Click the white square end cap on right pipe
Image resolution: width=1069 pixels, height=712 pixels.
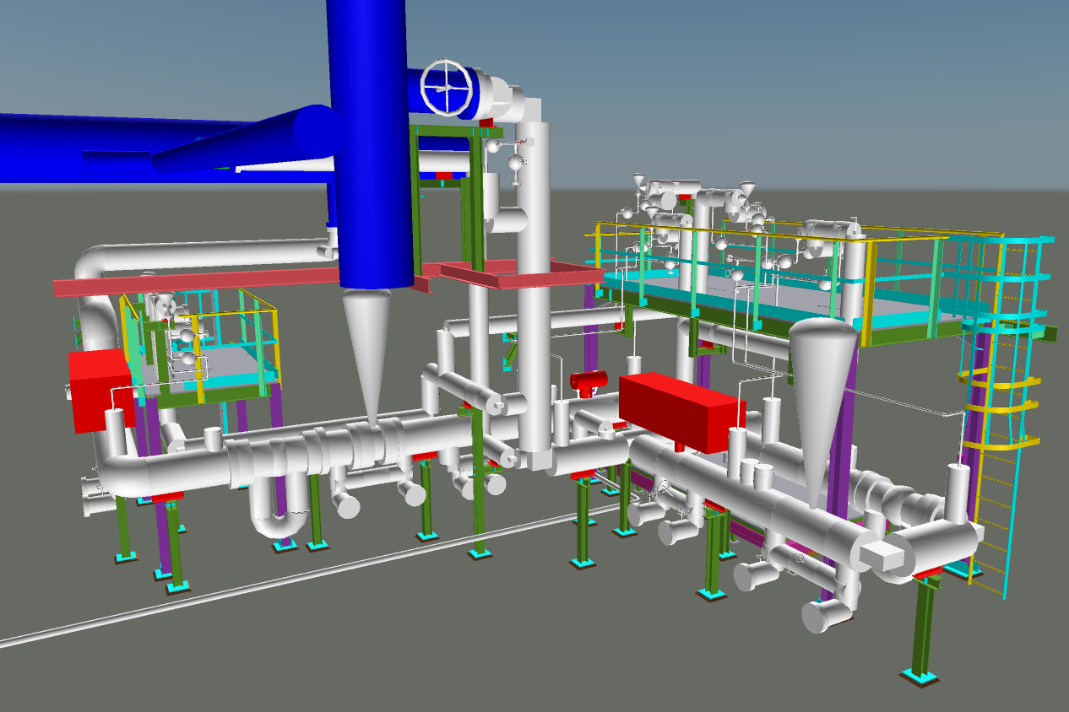pyautogui.click(x=882, y=554)
